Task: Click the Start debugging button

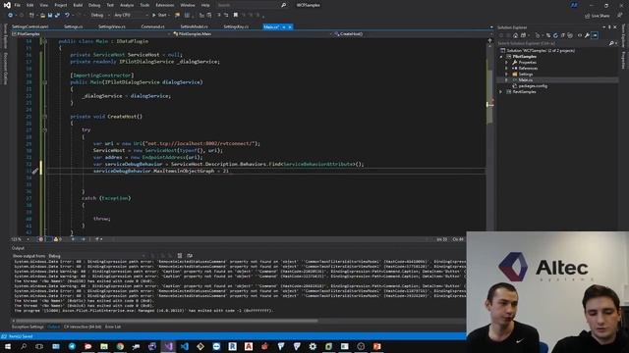Action: 159,16
